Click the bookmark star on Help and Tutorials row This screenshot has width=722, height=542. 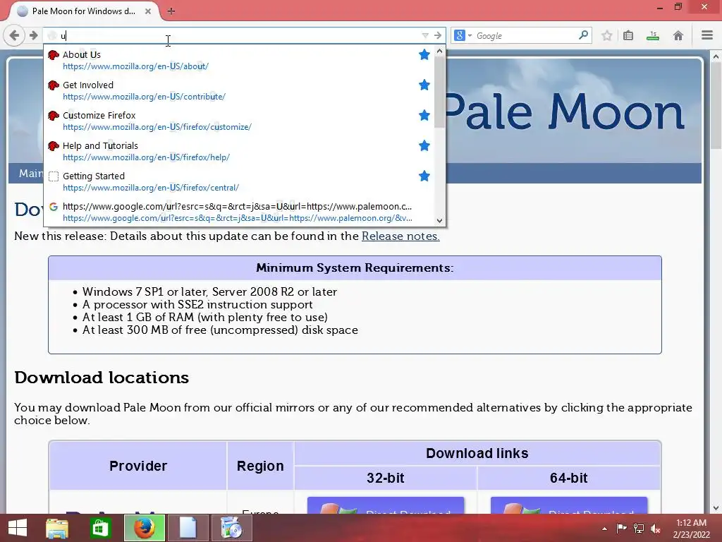pyautogui.click(x=424, y=145)
